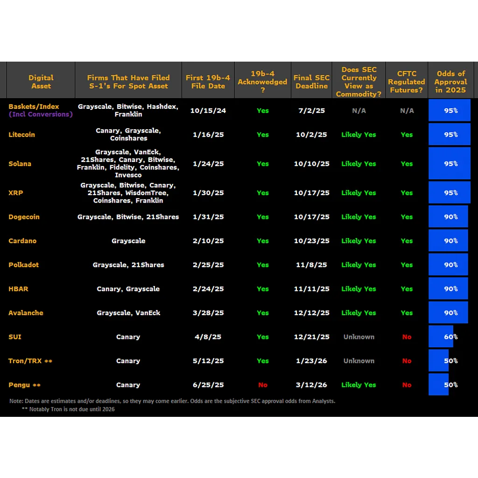Click the HBAR 90% odds bar

(x=448, y=288)
